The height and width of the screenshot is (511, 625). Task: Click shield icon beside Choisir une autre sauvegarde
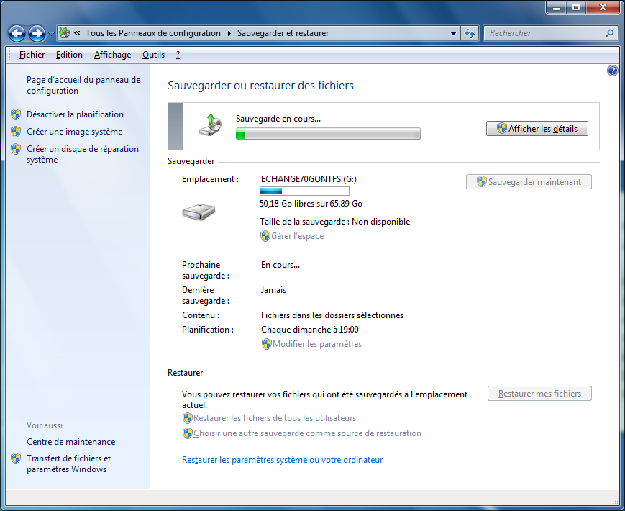pos(187,433)
